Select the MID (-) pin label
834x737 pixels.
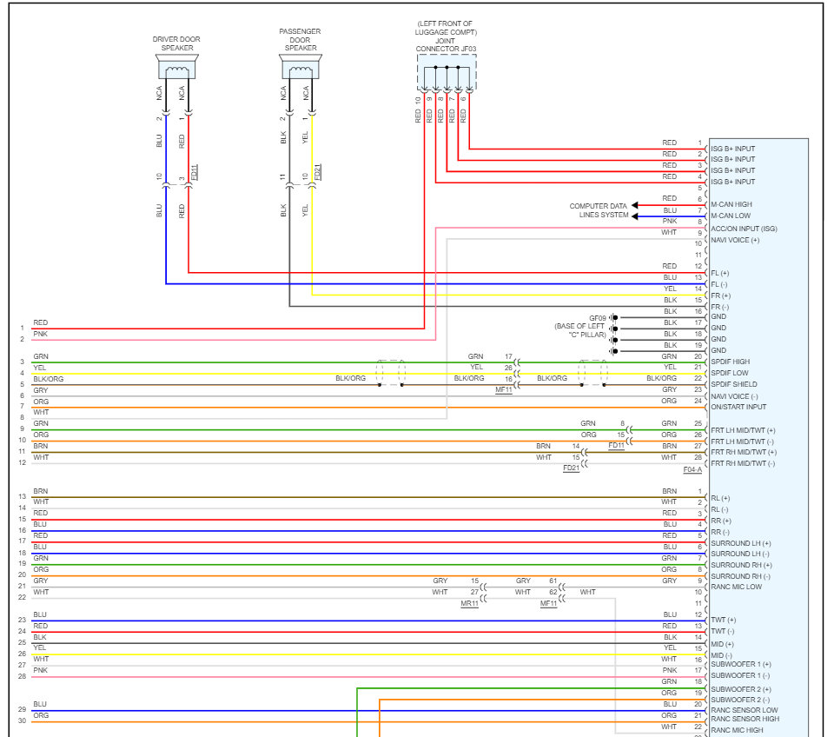tap(722, 655)
